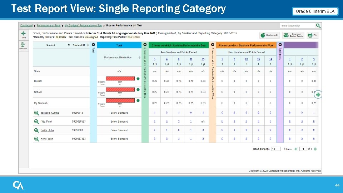Click the info icon in School row
This screenshot has height=193, width=343.
138,89
